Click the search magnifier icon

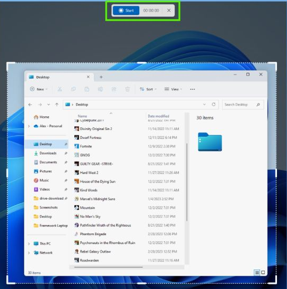pyautogui.click(x=258, y=105)
